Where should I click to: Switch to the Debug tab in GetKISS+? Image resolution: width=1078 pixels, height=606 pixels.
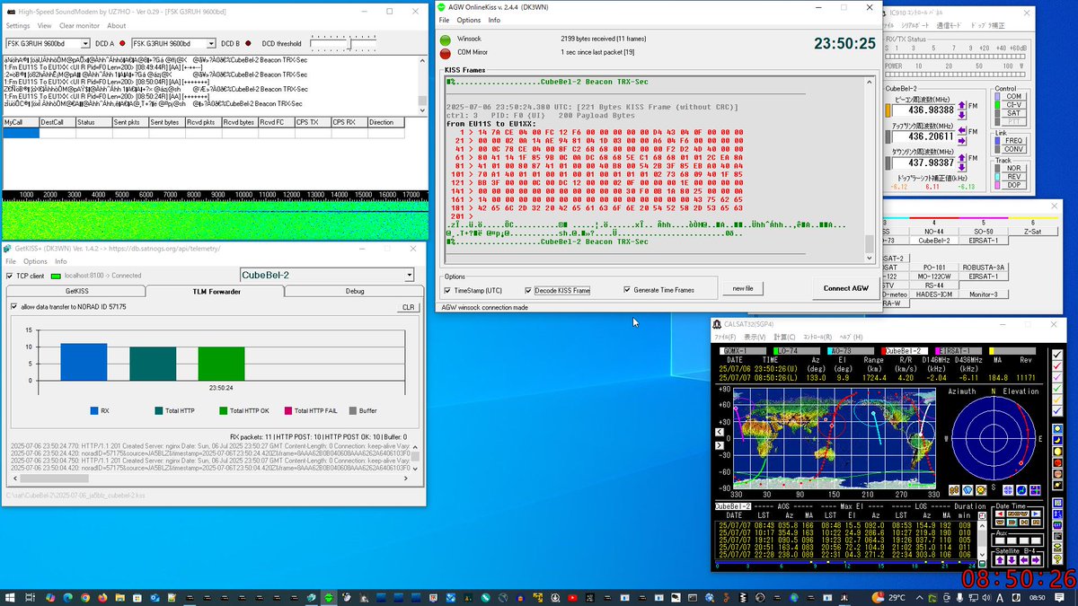click(x=355, y=291)
